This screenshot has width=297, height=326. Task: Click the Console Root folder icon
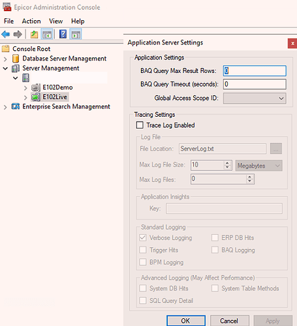[6, 49]
